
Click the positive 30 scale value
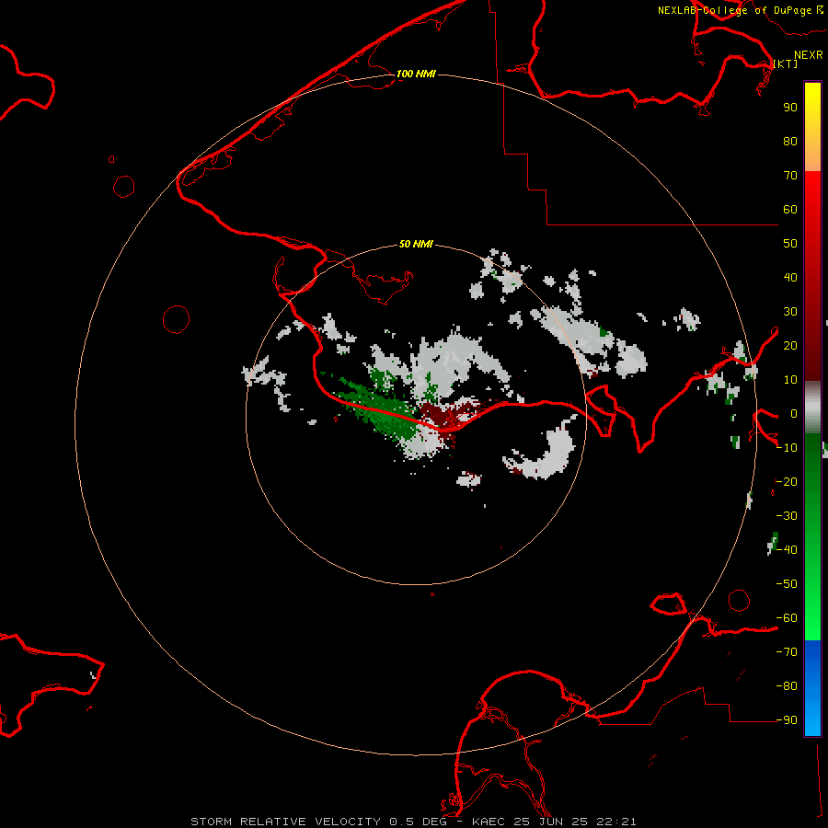[790, 312]
